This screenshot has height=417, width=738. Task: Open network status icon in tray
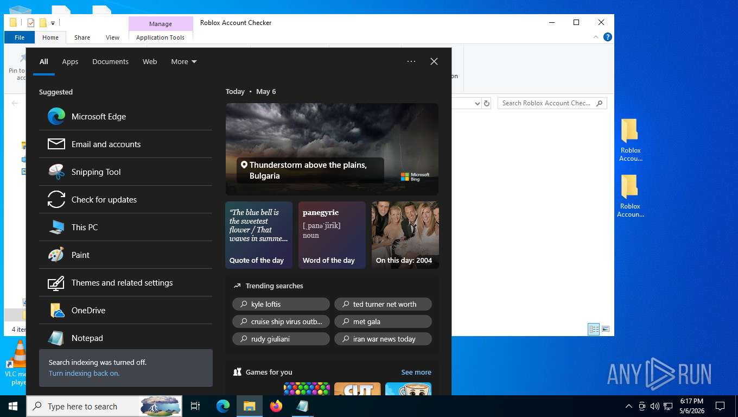click(667, 406)
